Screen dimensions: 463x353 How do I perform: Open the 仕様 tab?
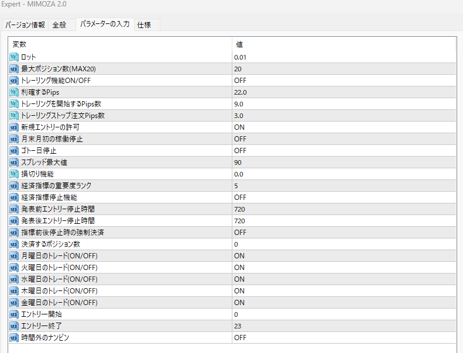point(143,25)
